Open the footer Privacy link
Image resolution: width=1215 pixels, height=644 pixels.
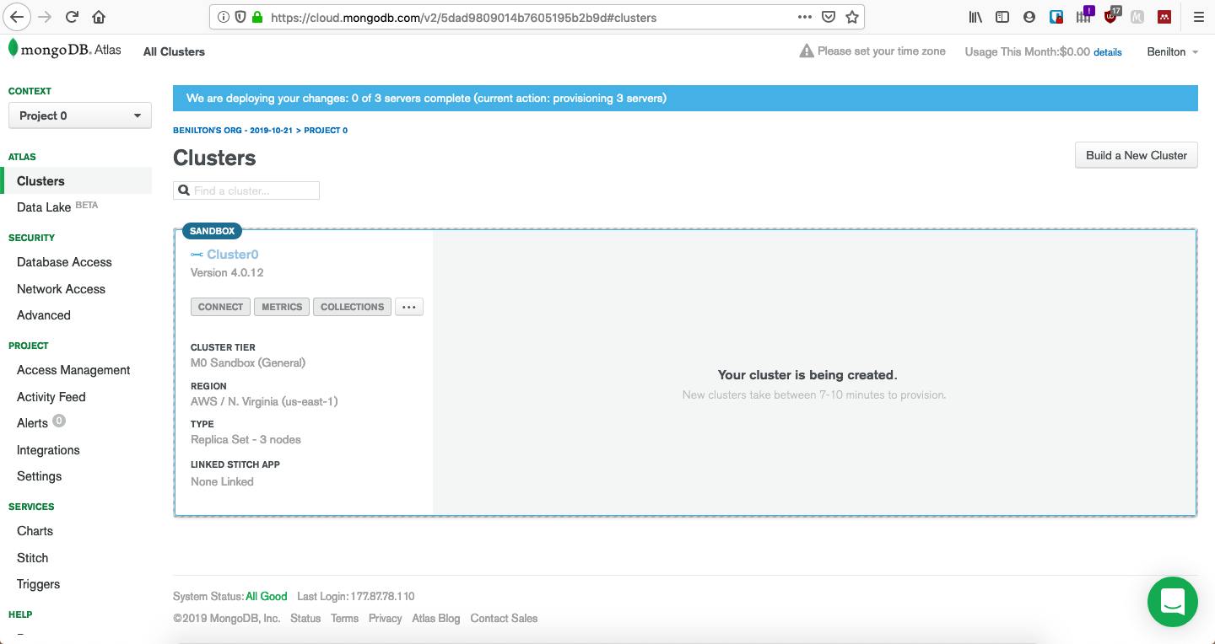tap(385, 618)
